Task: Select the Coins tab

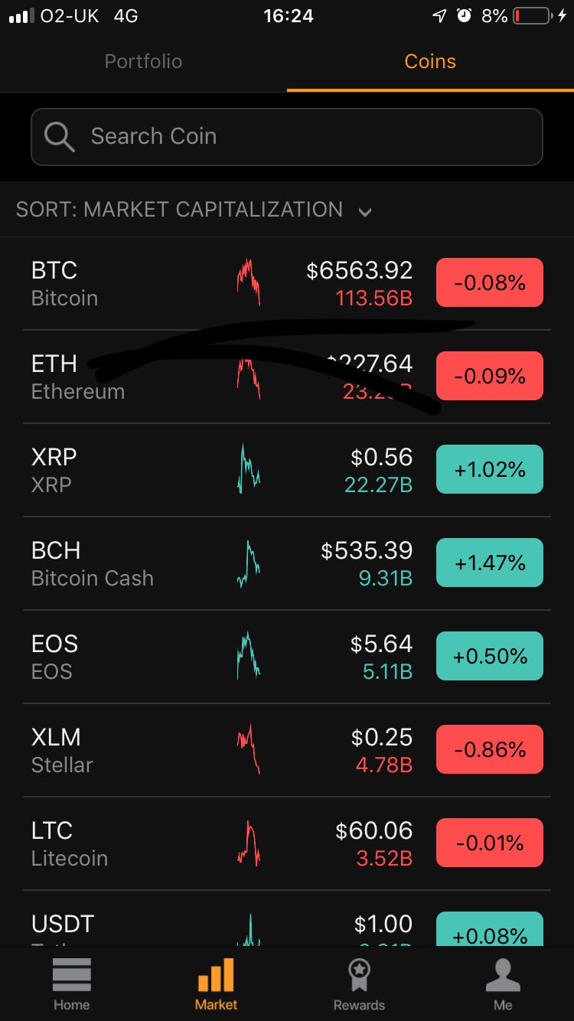Action: click(x=430, y=61)
